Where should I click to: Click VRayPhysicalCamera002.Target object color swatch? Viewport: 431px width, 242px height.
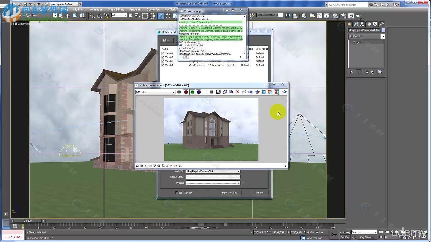pyautogui.click(x=383, y=30)
